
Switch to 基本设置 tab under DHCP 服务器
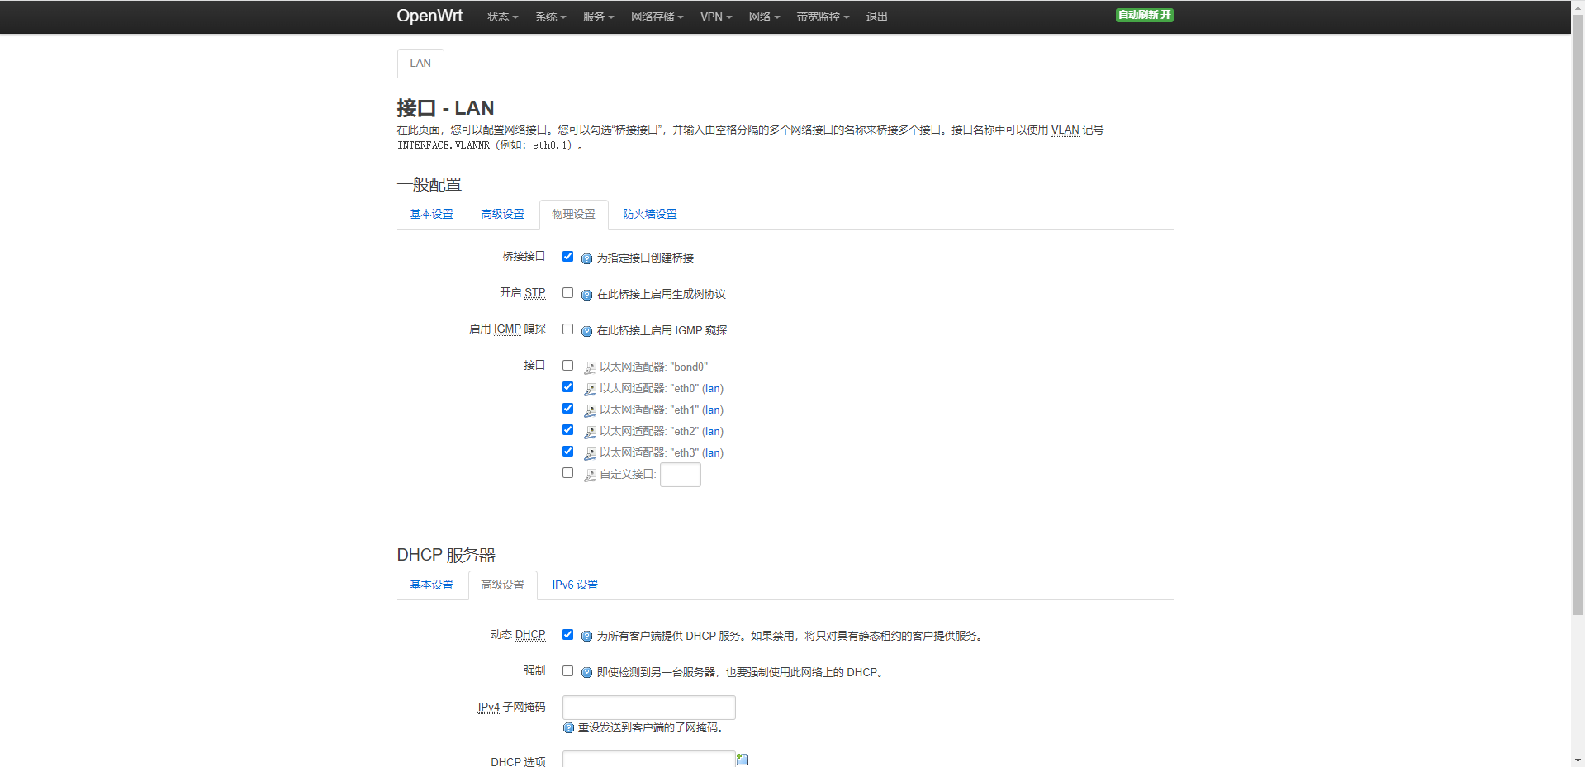click(431, 585)
